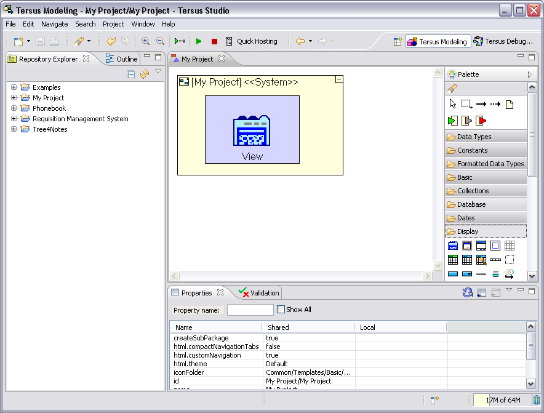This screenshot has height=413, width=544.
Task: Select the arrow pointer tool in Palette
Action: 453,104
